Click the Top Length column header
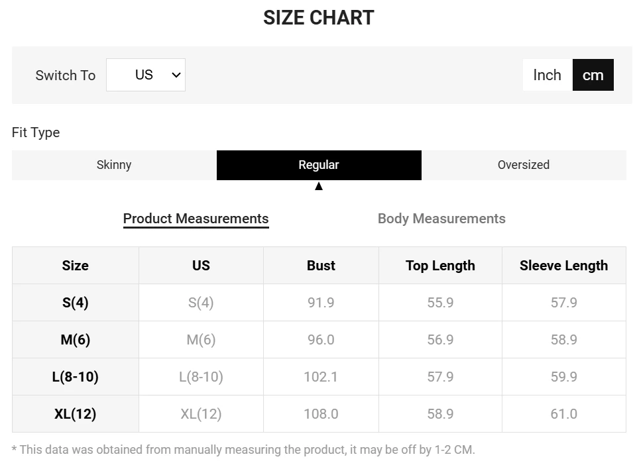Viewport: 637px width, 473px height. pos(440,266)
